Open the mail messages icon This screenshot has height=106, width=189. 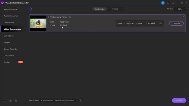pos(168,3)
